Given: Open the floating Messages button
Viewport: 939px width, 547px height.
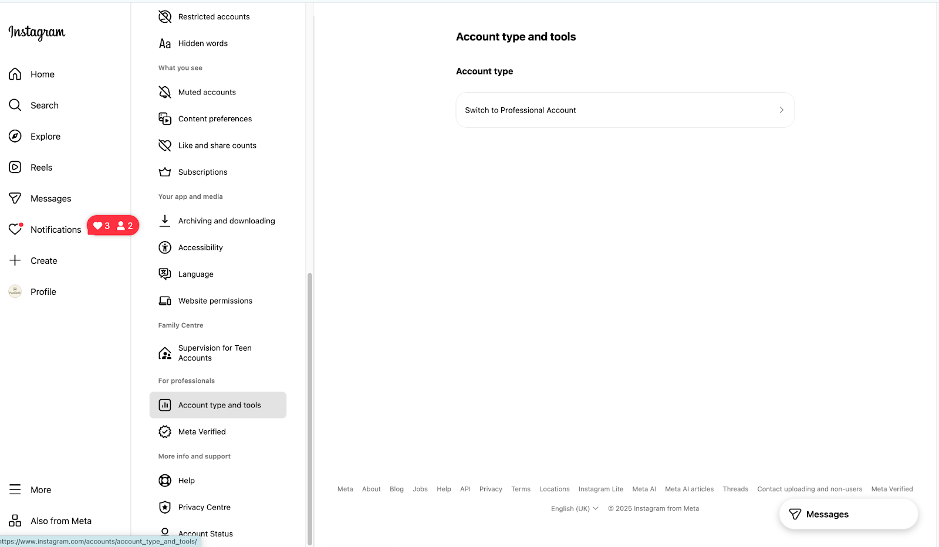Looking at the screenshot, I should tap(849, 514).
